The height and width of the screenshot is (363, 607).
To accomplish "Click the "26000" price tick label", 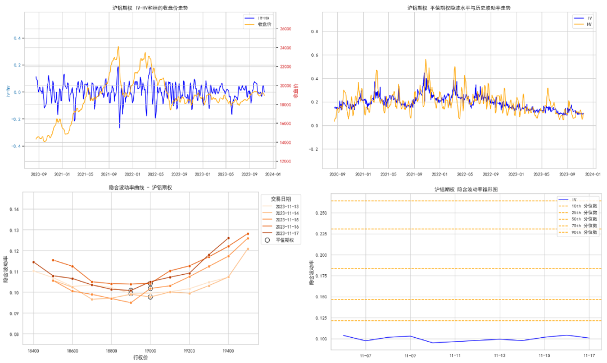I will pyautogui.click(x=286, y=29).
